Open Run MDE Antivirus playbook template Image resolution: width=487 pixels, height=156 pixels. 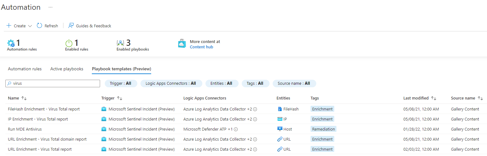coord(25,129)
